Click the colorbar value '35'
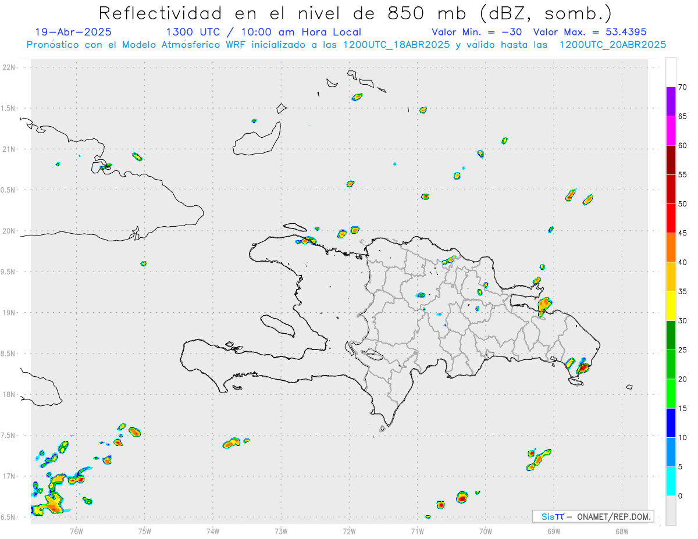Viewport: 698px width, 539px height. tap(683, 291)
